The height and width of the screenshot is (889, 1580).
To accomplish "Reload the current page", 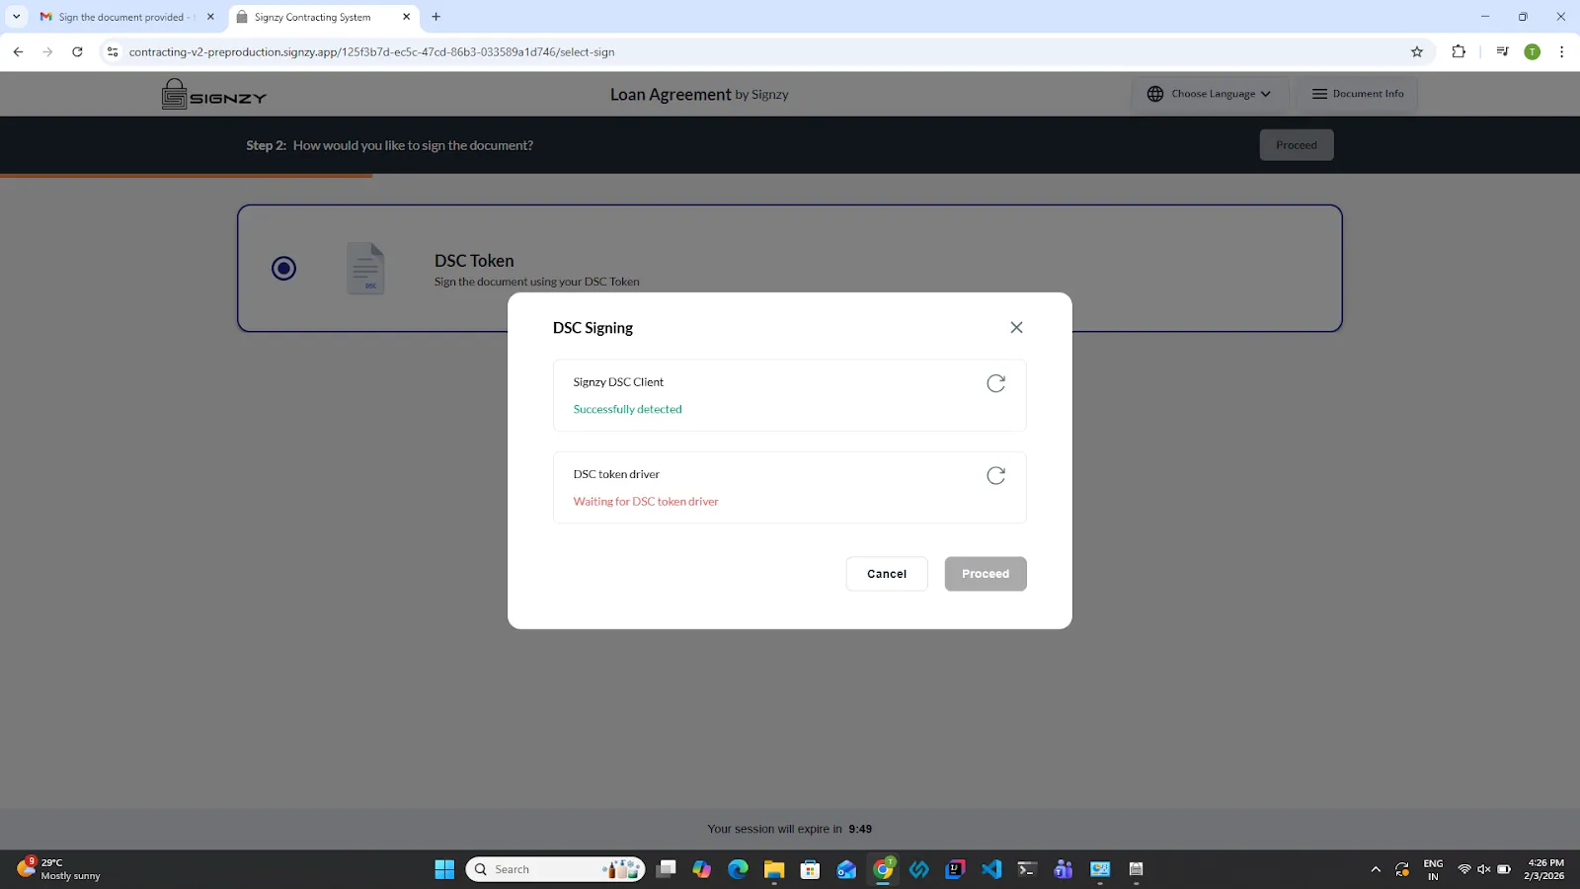I will point(77,52).
